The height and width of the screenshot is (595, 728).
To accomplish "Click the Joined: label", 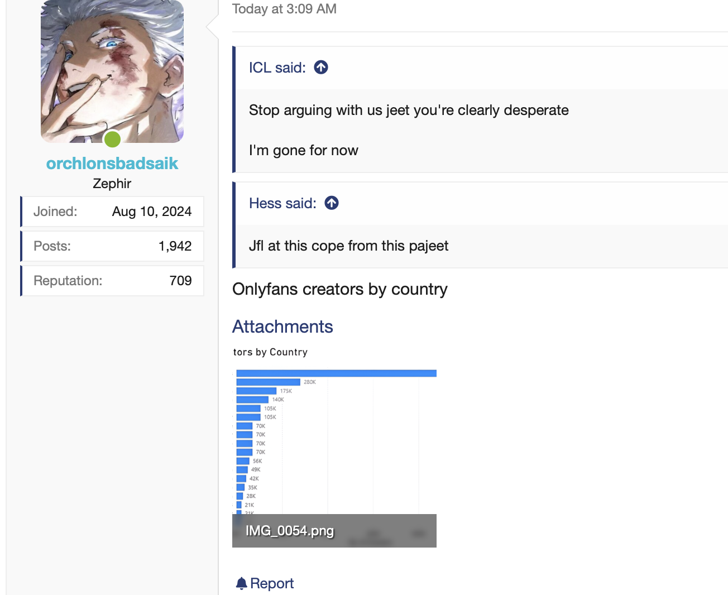I will (55, 212).
